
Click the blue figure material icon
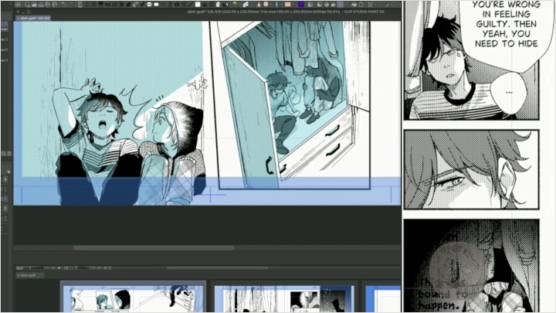point(276,5)
